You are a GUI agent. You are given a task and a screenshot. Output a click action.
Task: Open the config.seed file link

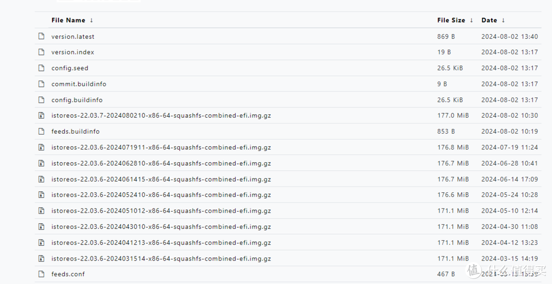(70, 68)
